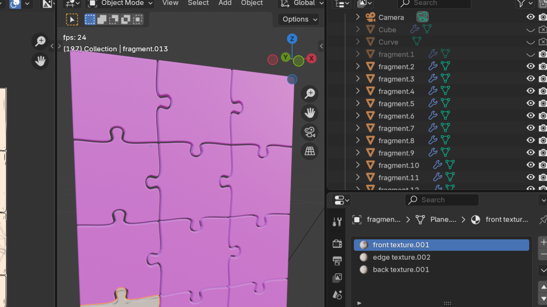Click the Plane mesh breadcrumb

(x=436, y=219)
